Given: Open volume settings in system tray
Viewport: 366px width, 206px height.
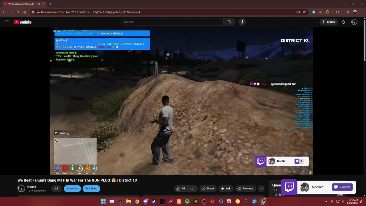Looking at the screenshot, I should (x=343, y=201).
